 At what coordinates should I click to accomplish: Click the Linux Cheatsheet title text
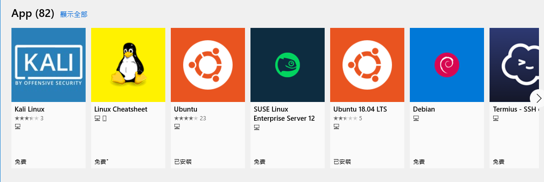tap(121, 109)
